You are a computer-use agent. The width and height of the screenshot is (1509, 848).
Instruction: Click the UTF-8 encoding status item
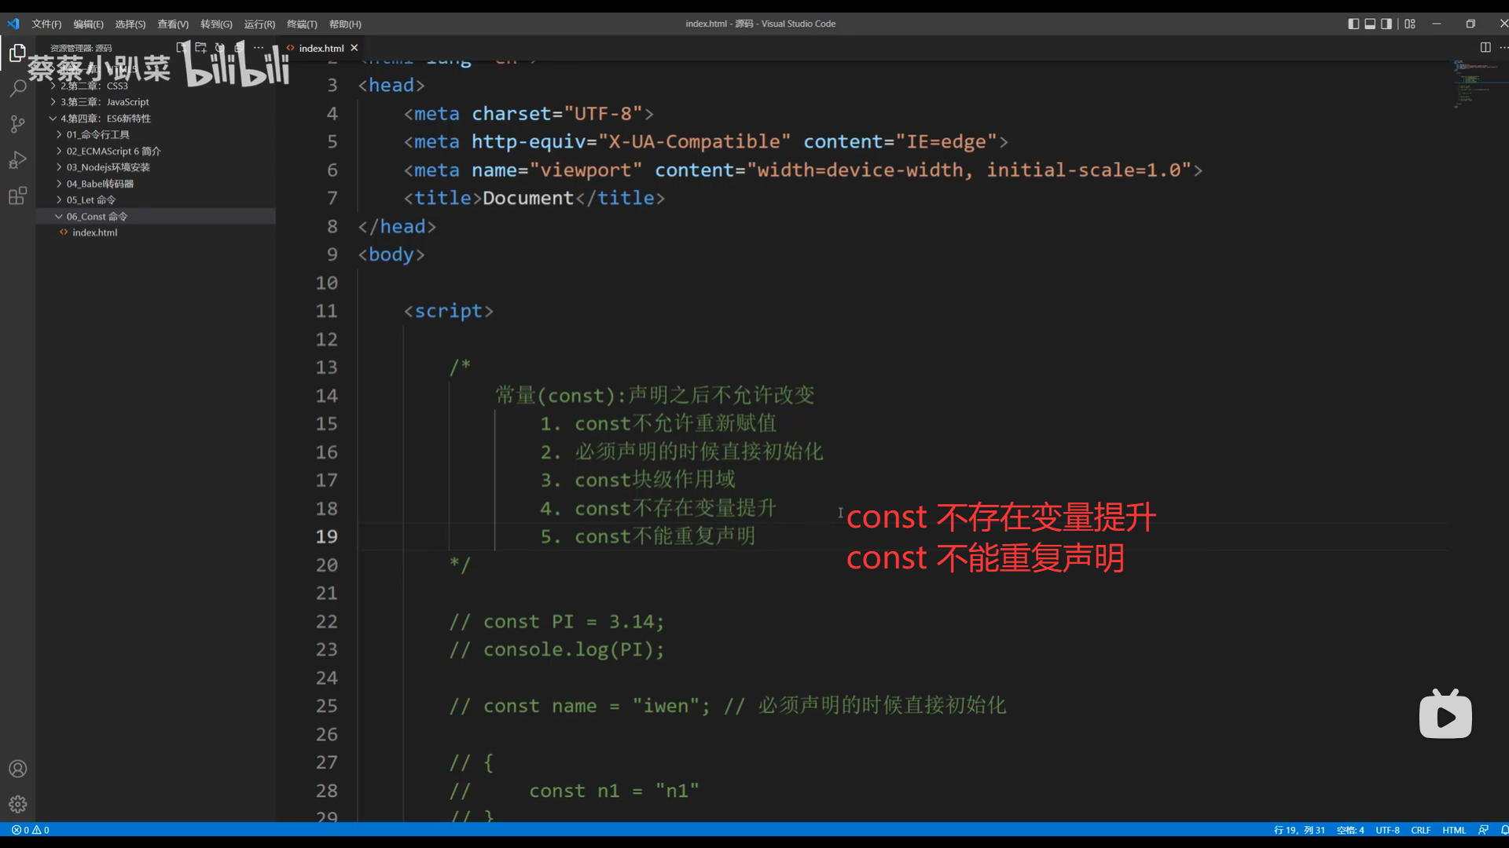point(1387,830)
